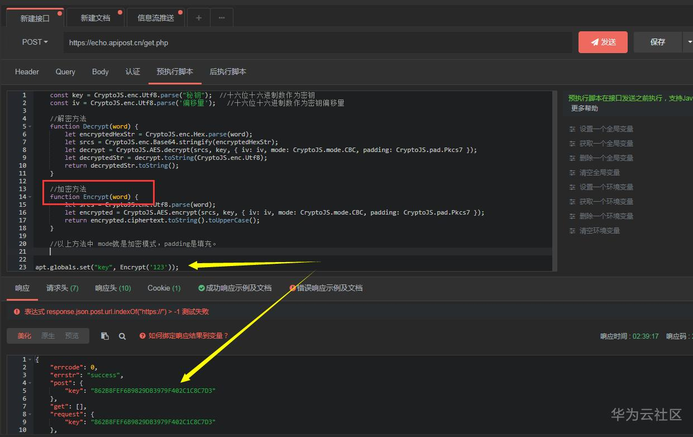Open the POST request method dropdown
The height and width of the screenshot is (437, 693).
[x=35, y=42]
